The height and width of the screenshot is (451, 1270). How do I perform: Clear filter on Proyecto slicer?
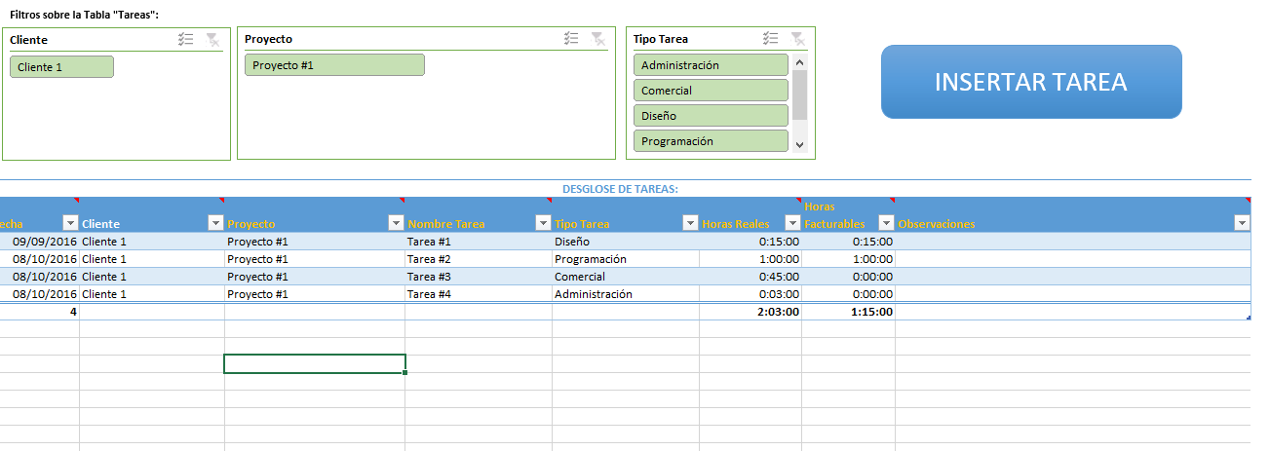tap(598, 39)
